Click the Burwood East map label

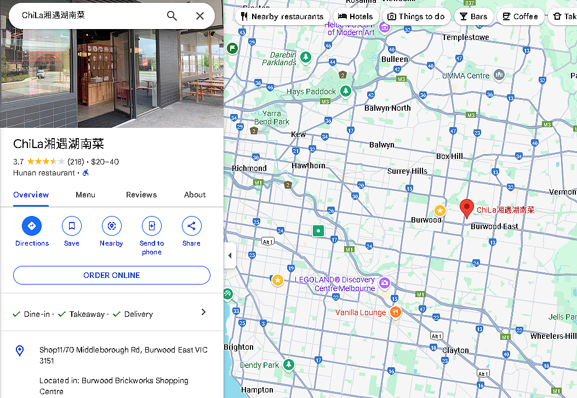coord(494,226)
